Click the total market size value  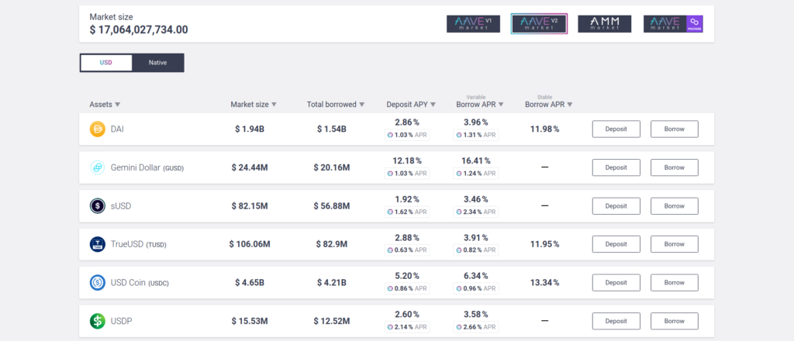point(139,29)
